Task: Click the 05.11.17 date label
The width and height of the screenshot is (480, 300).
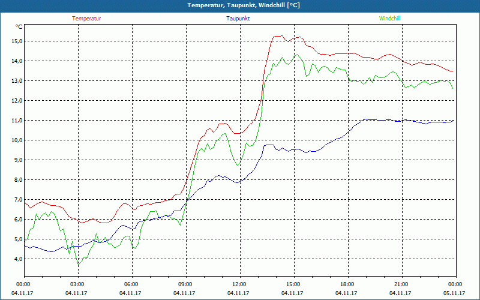Action: [454, 293]
